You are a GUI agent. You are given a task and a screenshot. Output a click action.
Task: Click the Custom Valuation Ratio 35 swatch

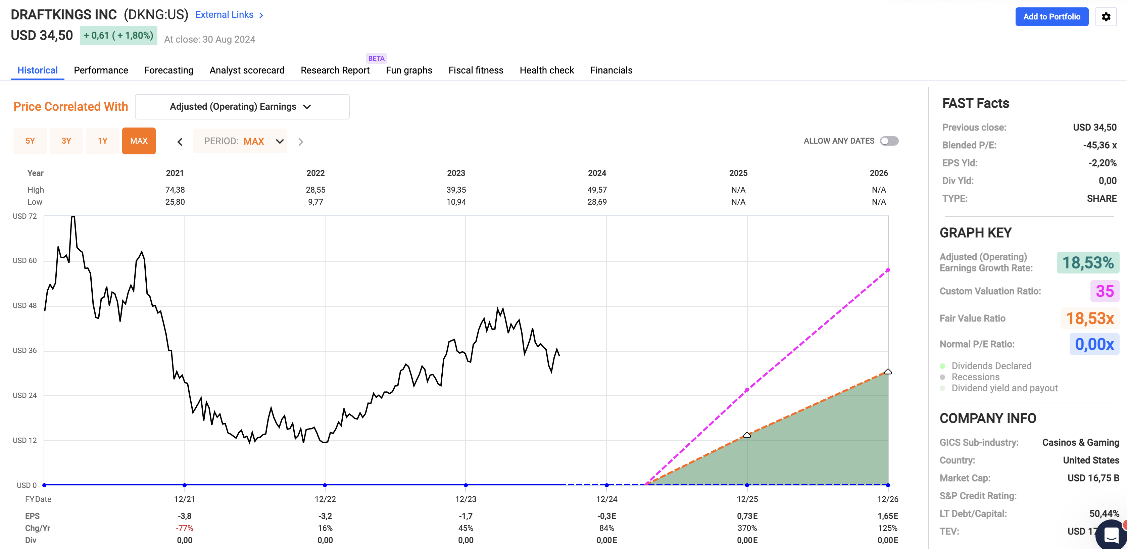[1104, 291]
